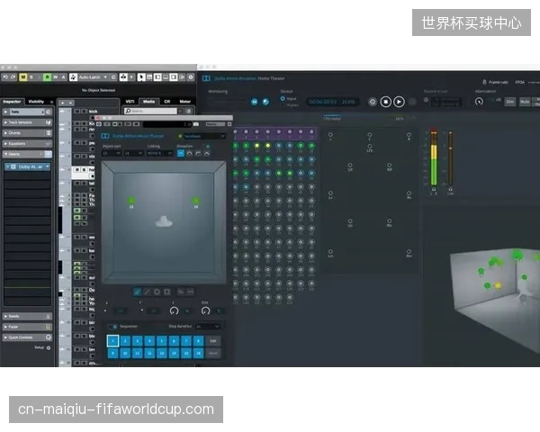Click the Dim button in Renderer
The width and height of the screenshot is (540, 432).
click(510, 102)
